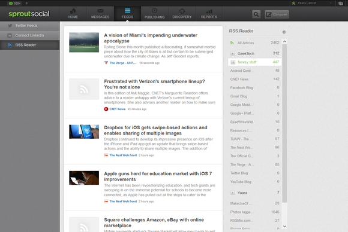This screenshot has height=232, width=348.
Task: Click the sproutsocial logo
Action: 29,14
